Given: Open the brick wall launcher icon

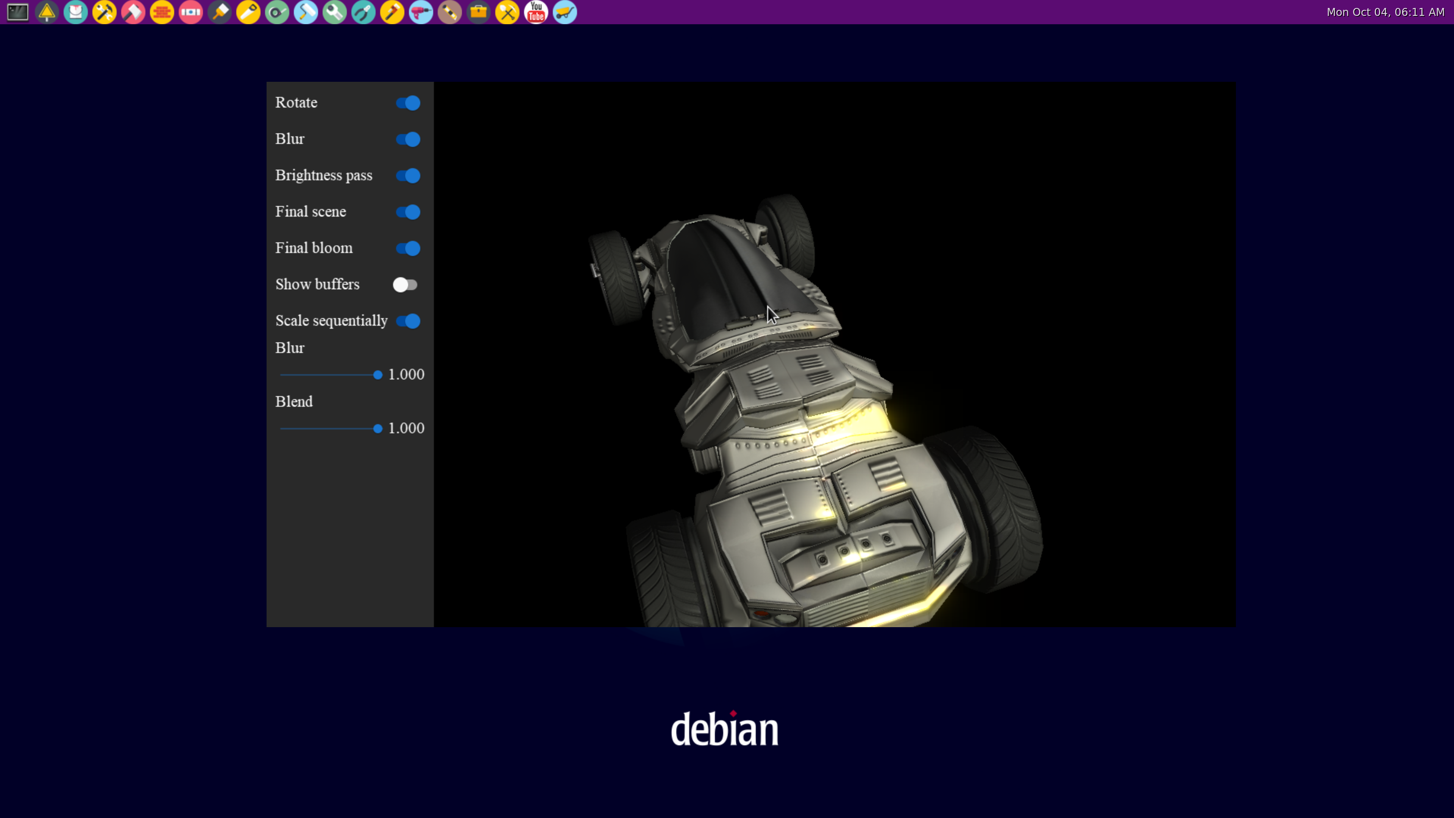Looking at the screenshot, I should coord(162,12).
